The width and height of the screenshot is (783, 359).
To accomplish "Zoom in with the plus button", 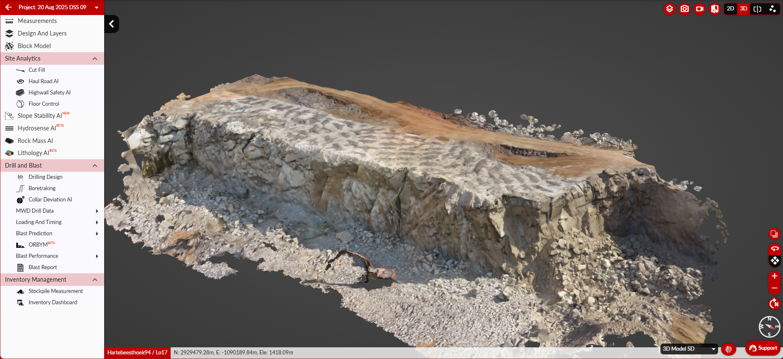I will coord(775,276).
